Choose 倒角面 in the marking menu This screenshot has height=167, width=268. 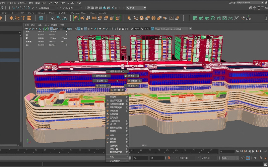tap(135, 81)
